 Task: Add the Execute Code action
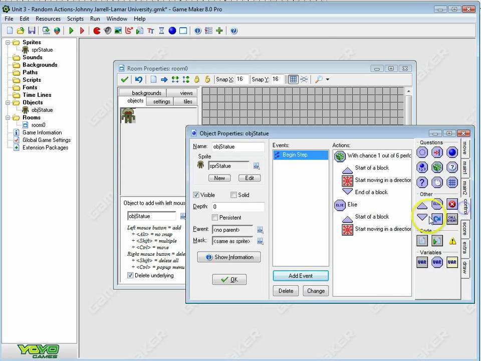pyautogui.click(x=422, y=241)
